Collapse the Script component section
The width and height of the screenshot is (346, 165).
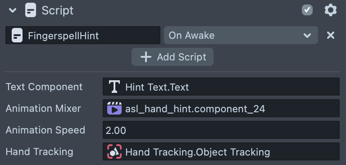(x=13, y=10)
